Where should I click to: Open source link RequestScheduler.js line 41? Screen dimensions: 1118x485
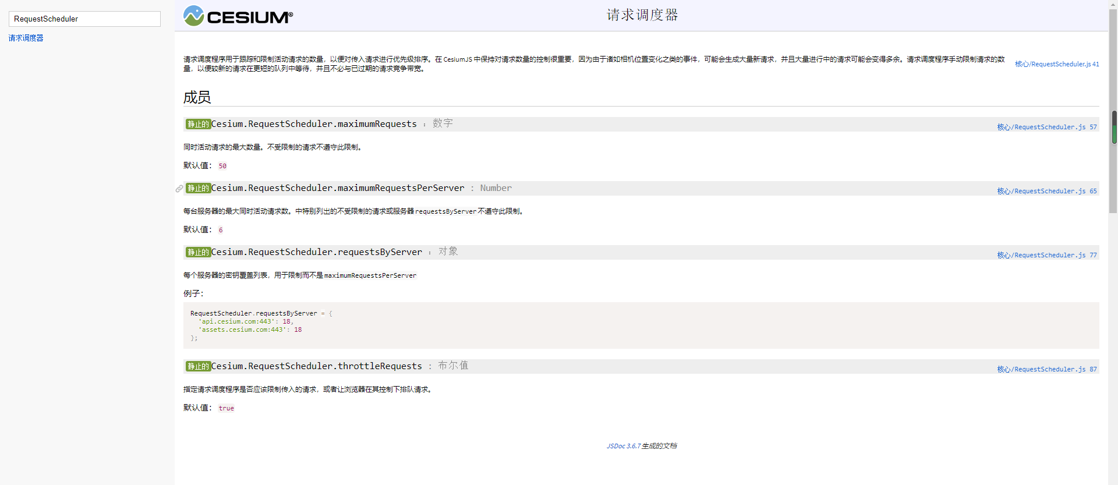tap(1056, 64)
